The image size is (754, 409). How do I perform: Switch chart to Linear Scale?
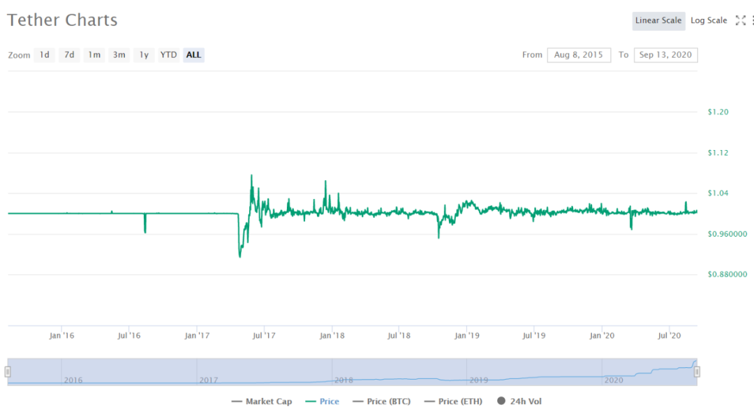658,21
